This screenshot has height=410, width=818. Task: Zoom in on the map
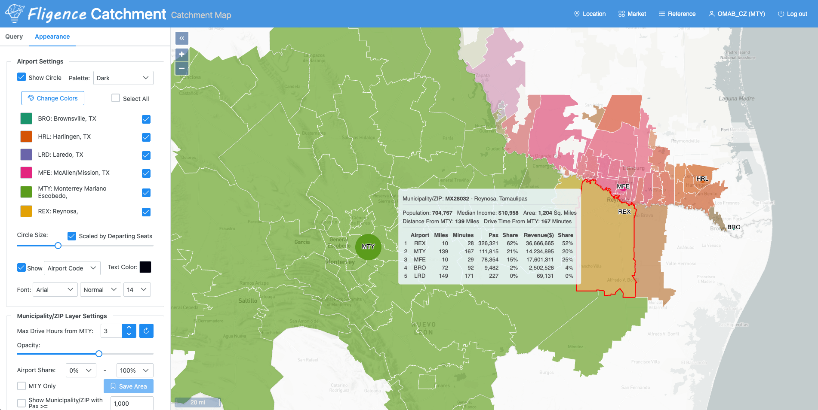(x=181, y=55)
